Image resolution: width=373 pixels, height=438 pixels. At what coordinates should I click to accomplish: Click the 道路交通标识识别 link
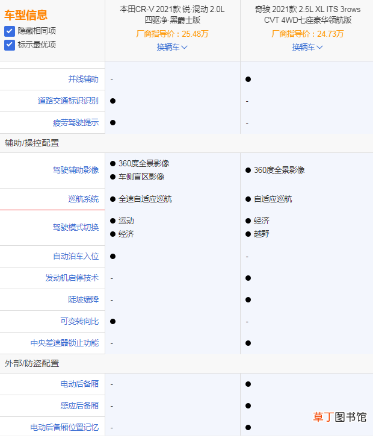68,101
